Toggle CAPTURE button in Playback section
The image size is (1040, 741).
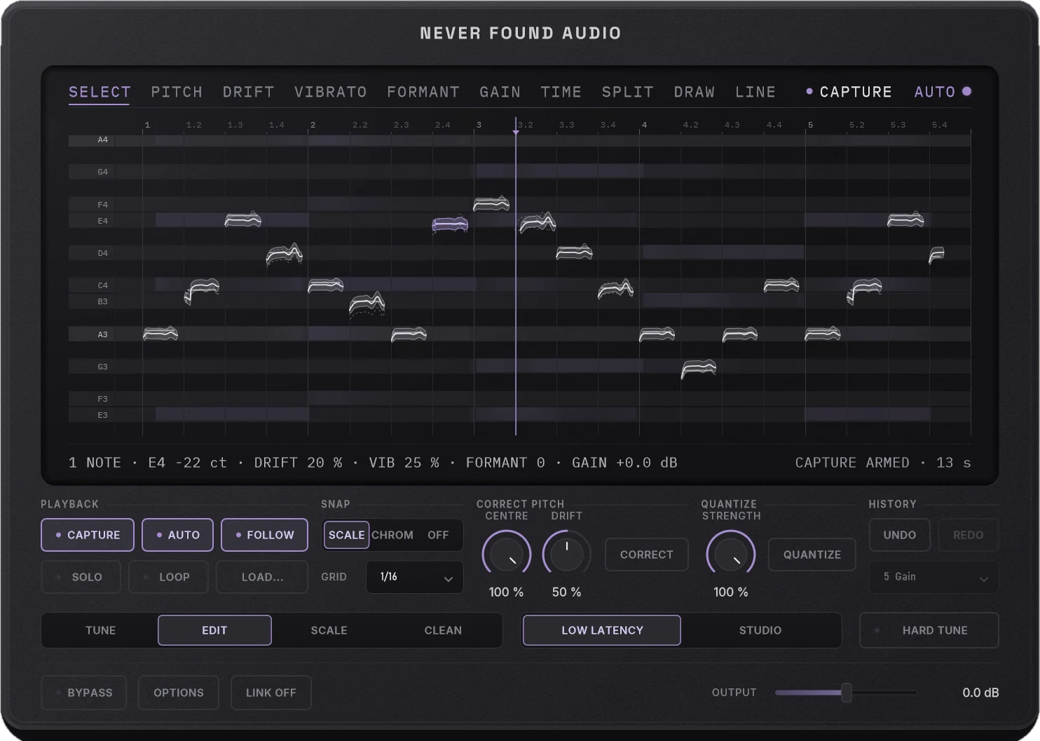(x=88, y=535)
